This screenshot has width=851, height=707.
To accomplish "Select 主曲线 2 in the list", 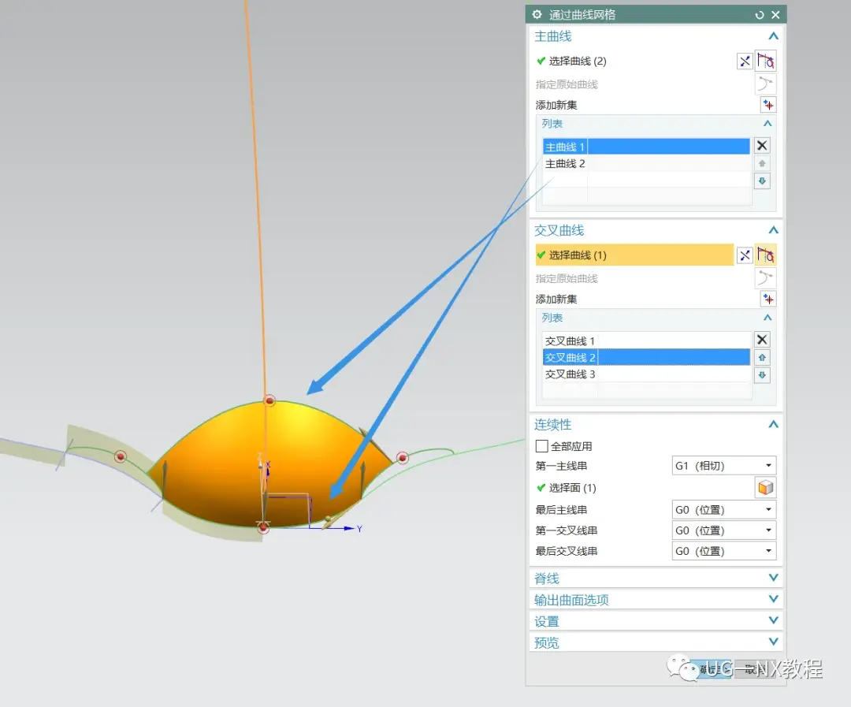I will pos(646,163).
